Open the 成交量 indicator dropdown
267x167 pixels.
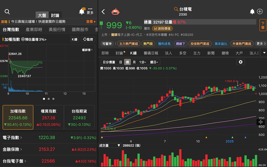point(110,145)
